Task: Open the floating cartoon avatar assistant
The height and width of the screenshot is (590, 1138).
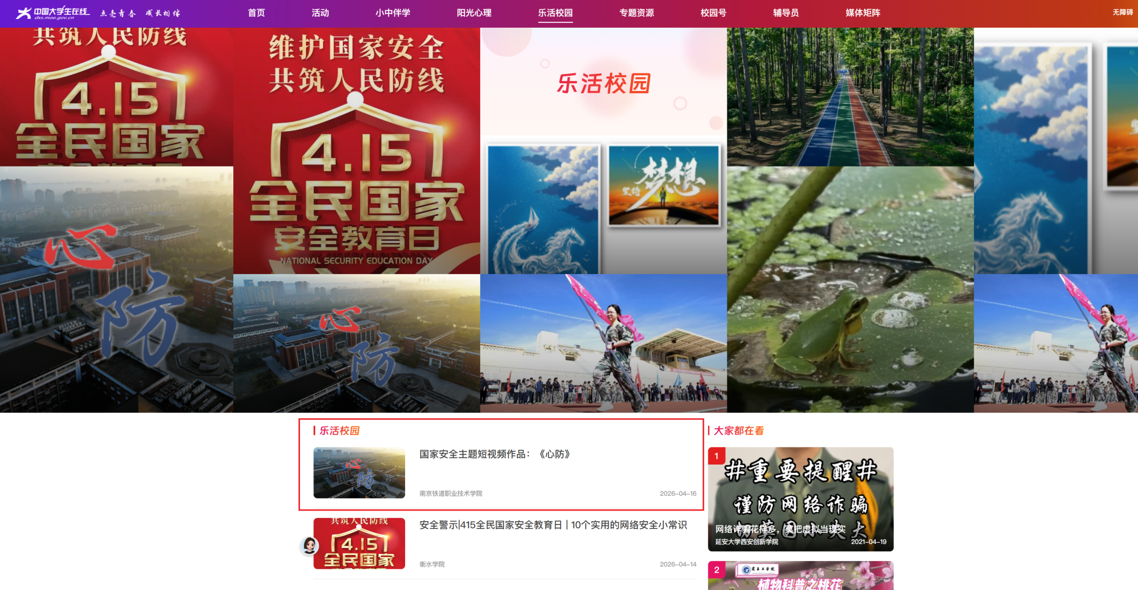Action: tap(310, 546)
